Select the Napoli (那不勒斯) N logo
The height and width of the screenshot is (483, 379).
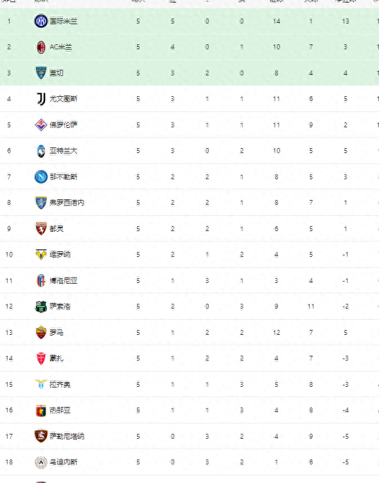(41, 177)
